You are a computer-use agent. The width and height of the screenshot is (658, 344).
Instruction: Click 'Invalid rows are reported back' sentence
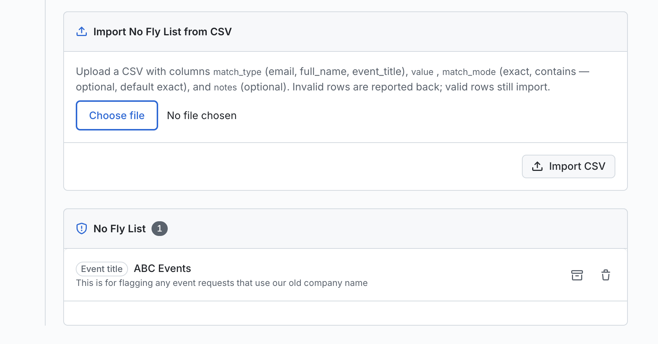[x=367, y=87]
